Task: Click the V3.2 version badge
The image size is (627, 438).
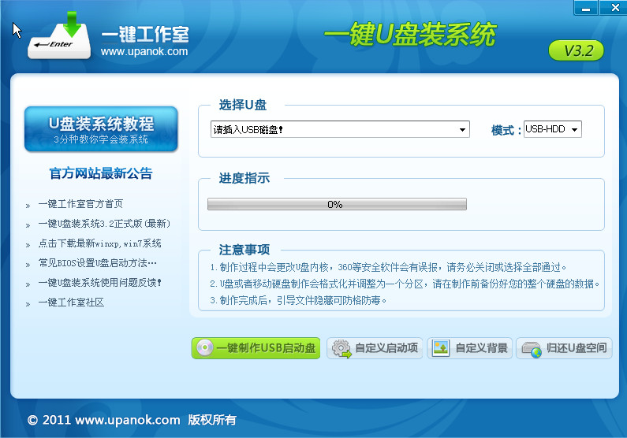Action: (577, 50)
